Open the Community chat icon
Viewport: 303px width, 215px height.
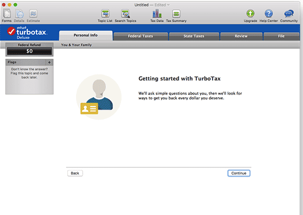(289, 13)
